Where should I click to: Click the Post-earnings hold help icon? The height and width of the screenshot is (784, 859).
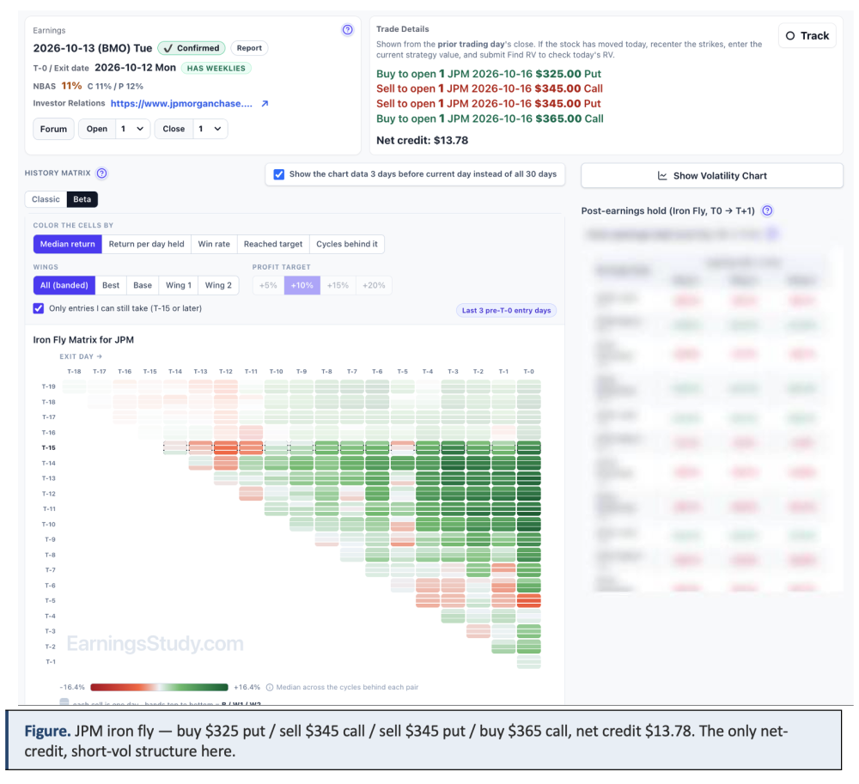[767, 210]
